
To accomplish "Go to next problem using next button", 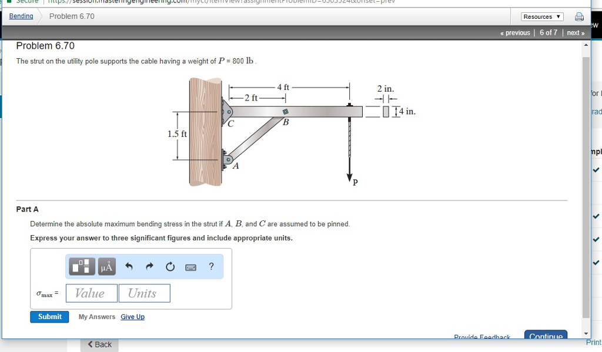I will 574,32.
